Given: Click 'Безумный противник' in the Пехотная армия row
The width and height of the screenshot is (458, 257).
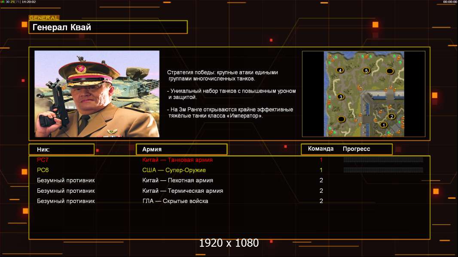Looking at the screenshot, I should [66, 180].
